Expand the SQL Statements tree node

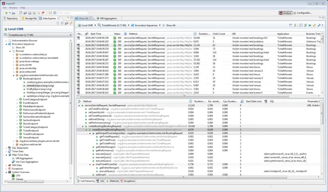click(6, 148)
